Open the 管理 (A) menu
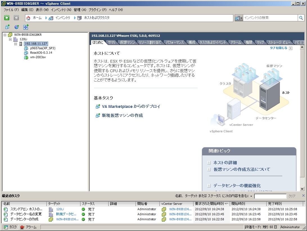The height and width of the screenshot is (231, 307). pyautogui.click(x=80, y=10)
